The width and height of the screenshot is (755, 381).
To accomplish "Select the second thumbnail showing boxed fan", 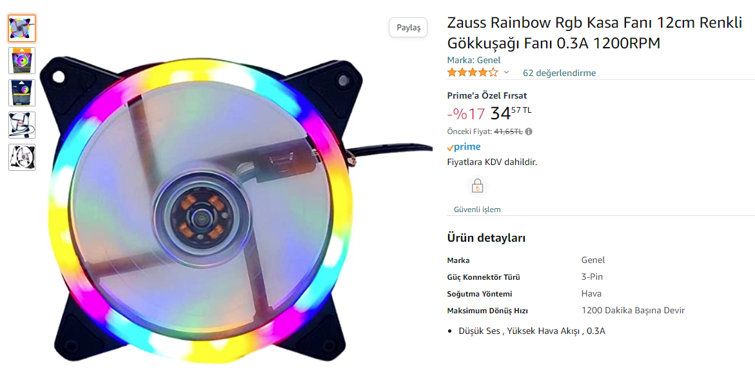I will pyautogui.click(x=22, y=61).
